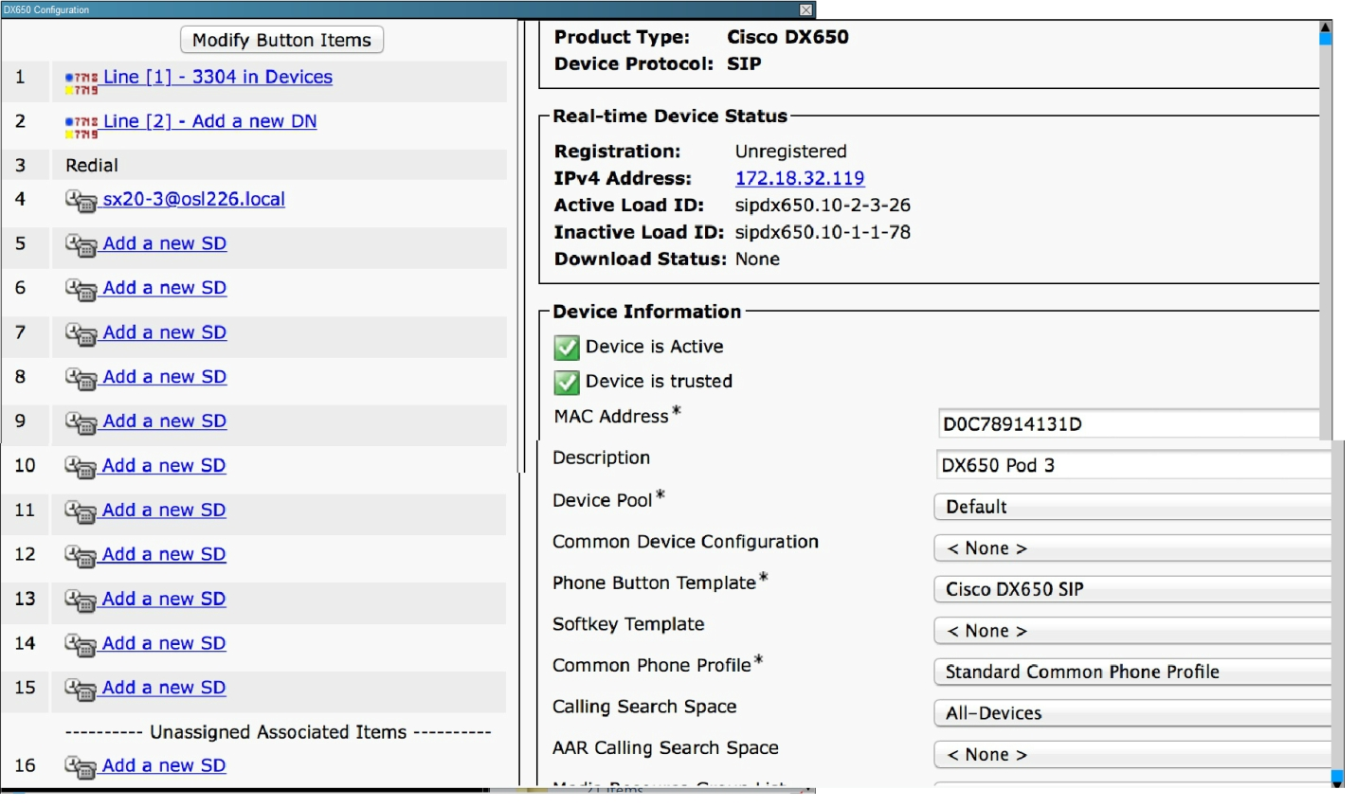Open the sx20-3@osl226.local speed dial link
Image resolution: width=1357 pixels, height=807 pixels.
194,199
